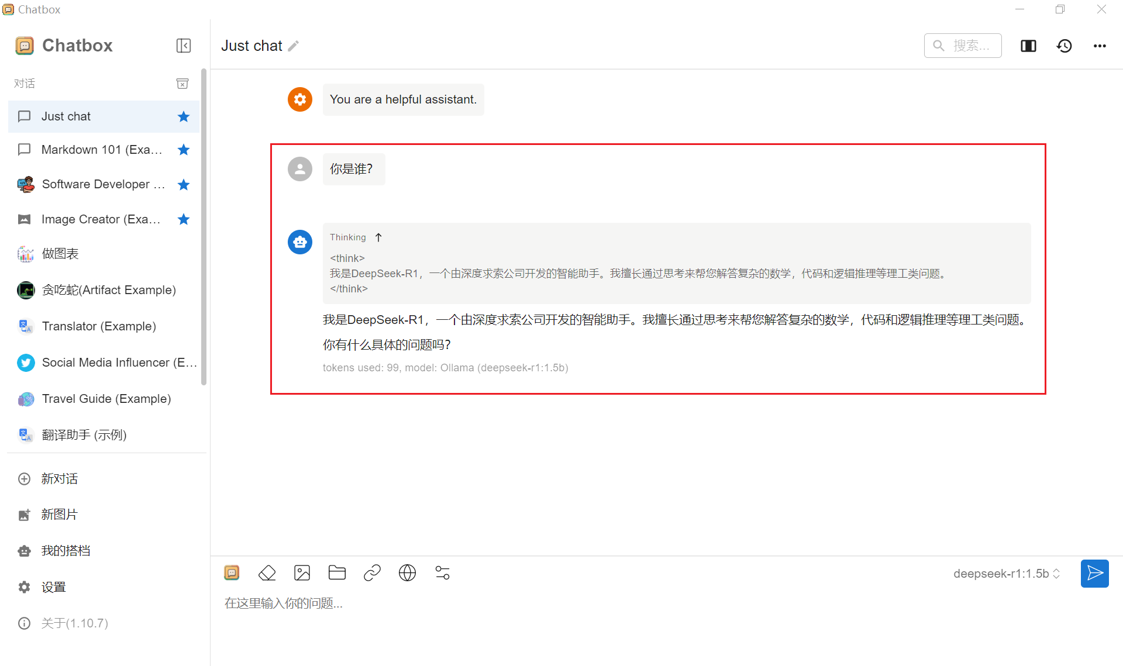Screen dimensions: 1123x666
Task: Collapse the Thinking section arrow
Action: [378, 237]
